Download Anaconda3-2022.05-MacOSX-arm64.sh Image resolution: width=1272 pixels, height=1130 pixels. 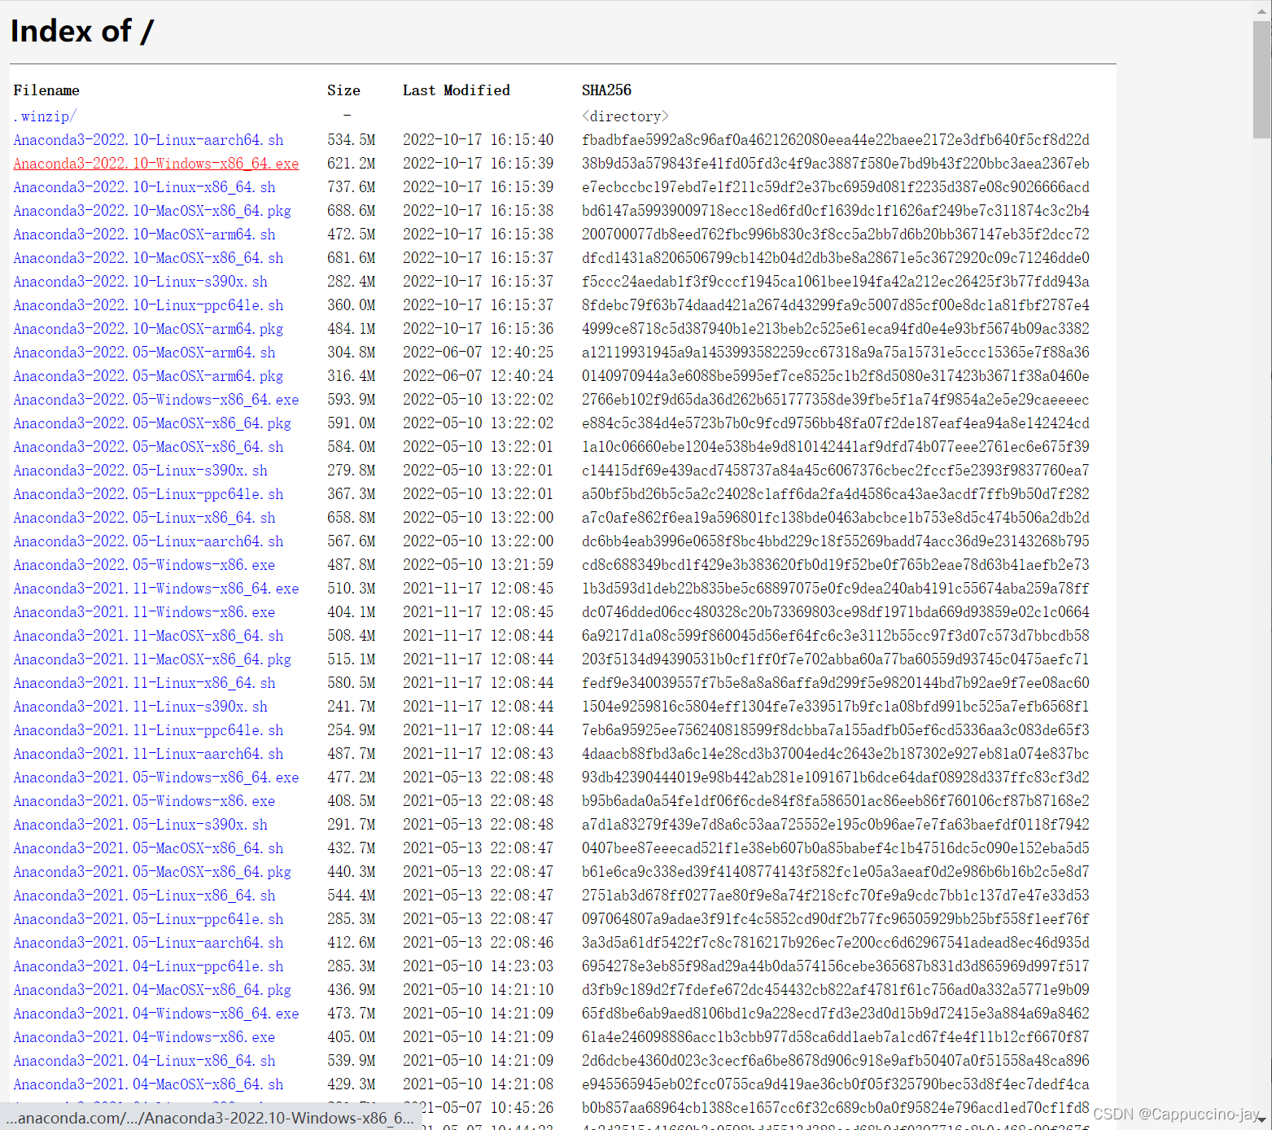[x=144, y=353]
